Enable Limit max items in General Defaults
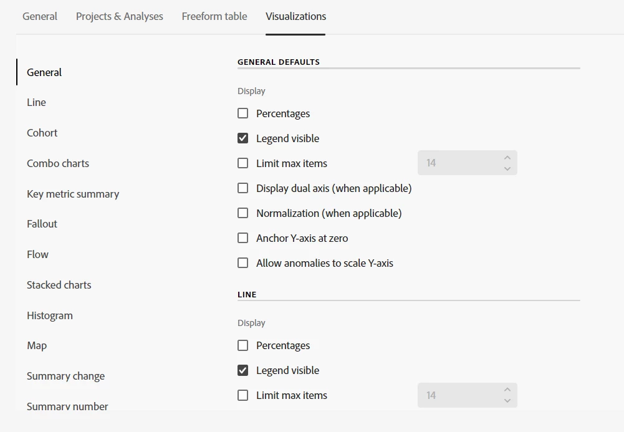 [x=243, y=163]
